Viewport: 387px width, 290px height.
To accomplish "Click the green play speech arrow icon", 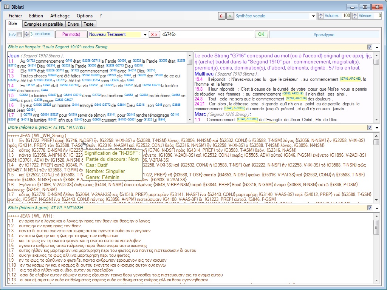I will 230,16.
